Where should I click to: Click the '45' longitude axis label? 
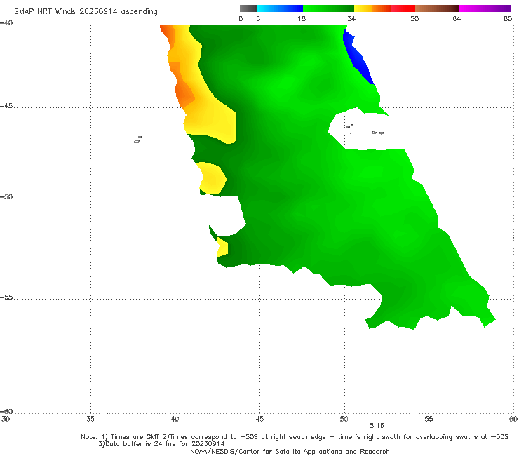pos(259,420)
